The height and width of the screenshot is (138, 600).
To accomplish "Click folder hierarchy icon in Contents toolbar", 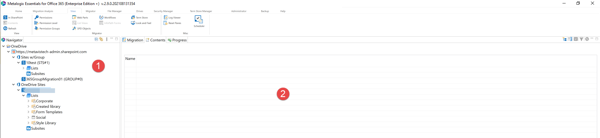I will tap(565, 39).
